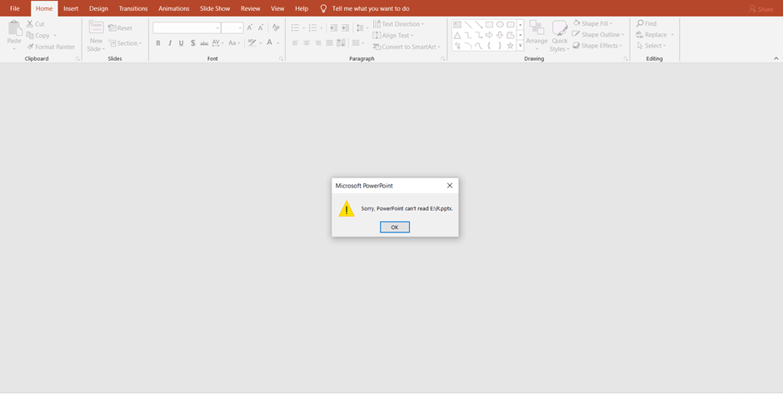
Task: Toggle Italic formatting
Action: [x=170, y=43]
